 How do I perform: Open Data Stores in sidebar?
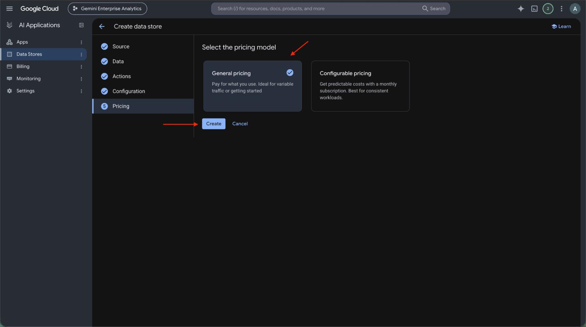(44, 54)
